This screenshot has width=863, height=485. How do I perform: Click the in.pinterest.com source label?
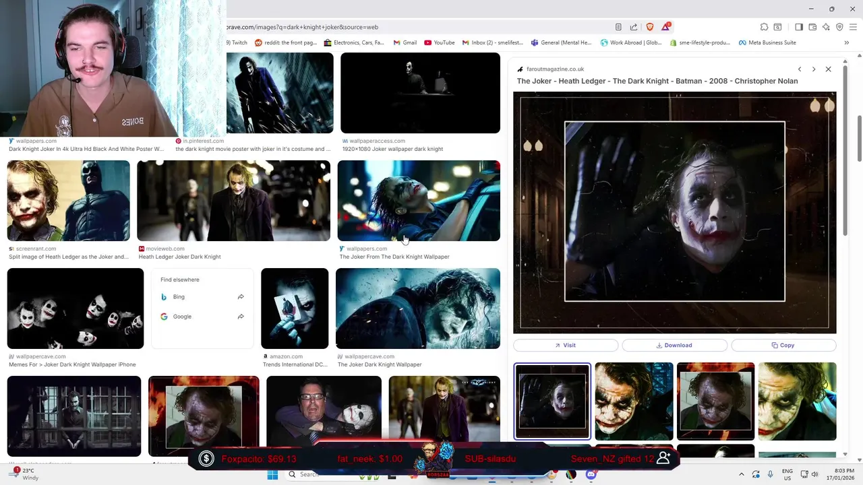click(x=203, y=141)
